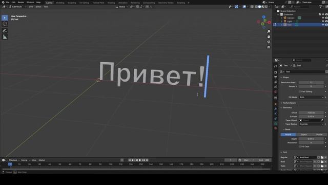Select the Object bevel mode button

304,135
